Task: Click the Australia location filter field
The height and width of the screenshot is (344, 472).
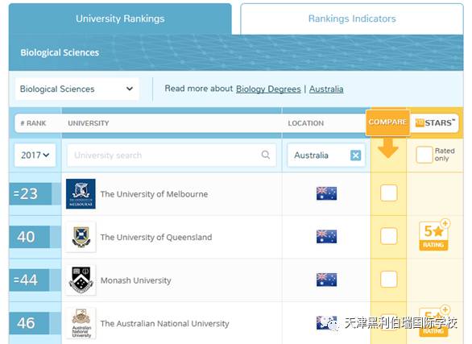Action: [x=326, y=155]
